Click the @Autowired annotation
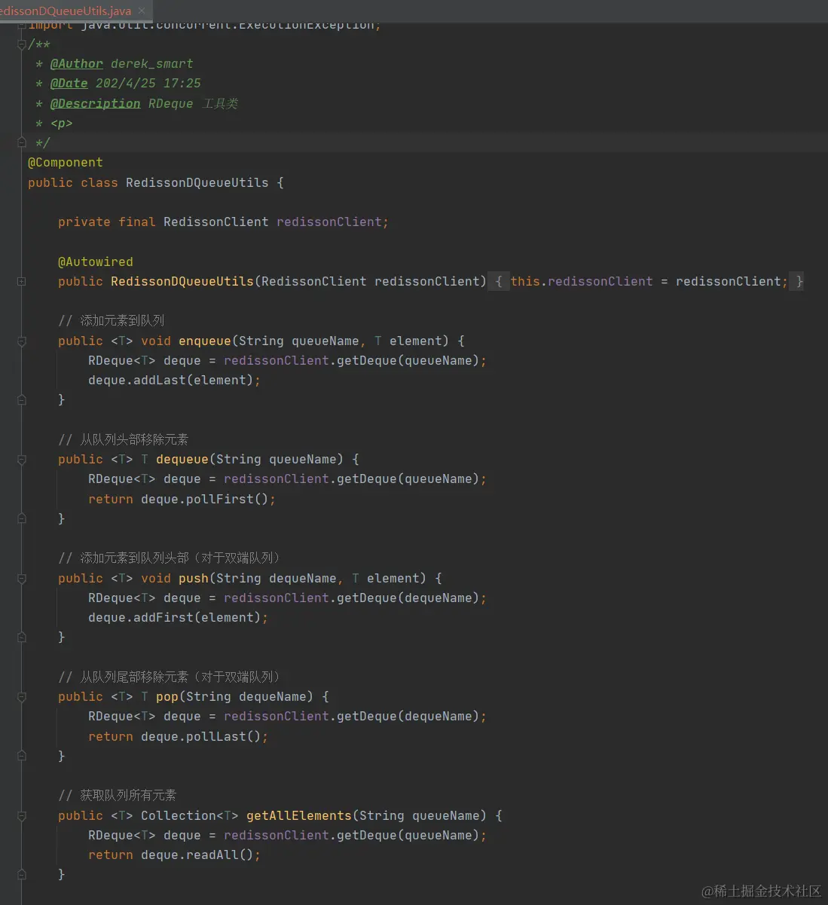 click(96, 261)
